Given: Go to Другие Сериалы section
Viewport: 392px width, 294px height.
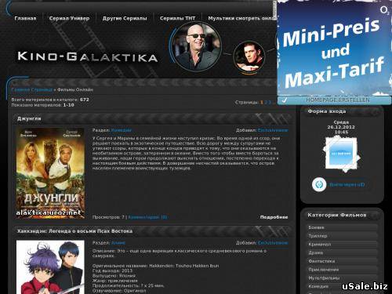Looking at the screenshot, I should (125, 18).
